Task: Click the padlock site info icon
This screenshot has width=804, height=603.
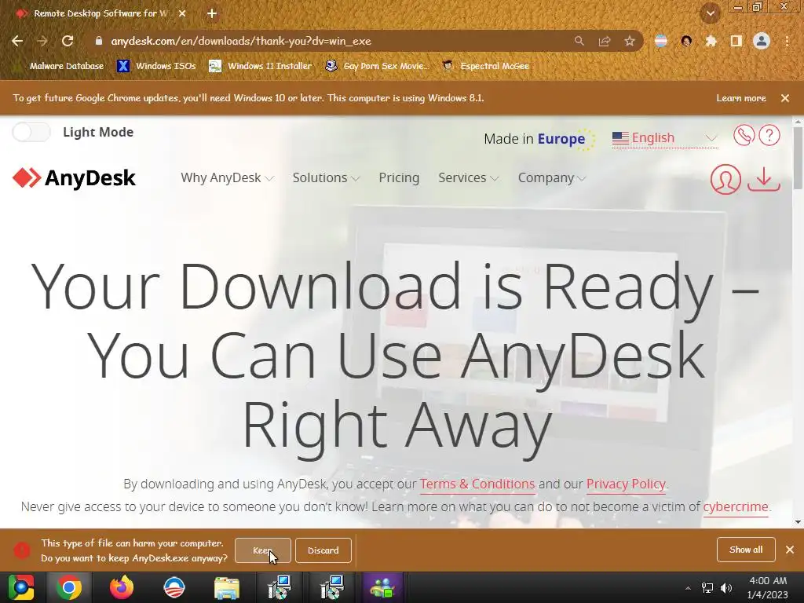Action: 99,41
